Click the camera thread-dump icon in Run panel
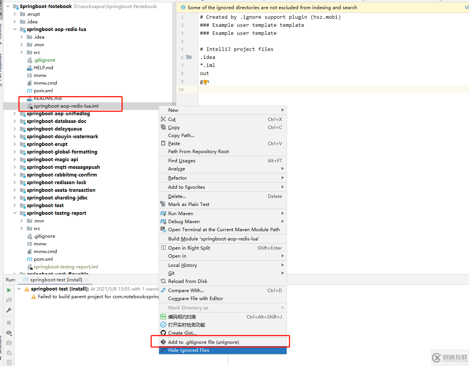Viewport: 469px width, 366px height. point(9,343)
